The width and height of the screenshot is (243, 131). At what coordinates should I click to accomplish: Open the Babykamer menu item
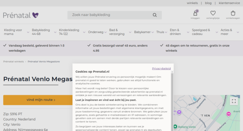(142, 32)
